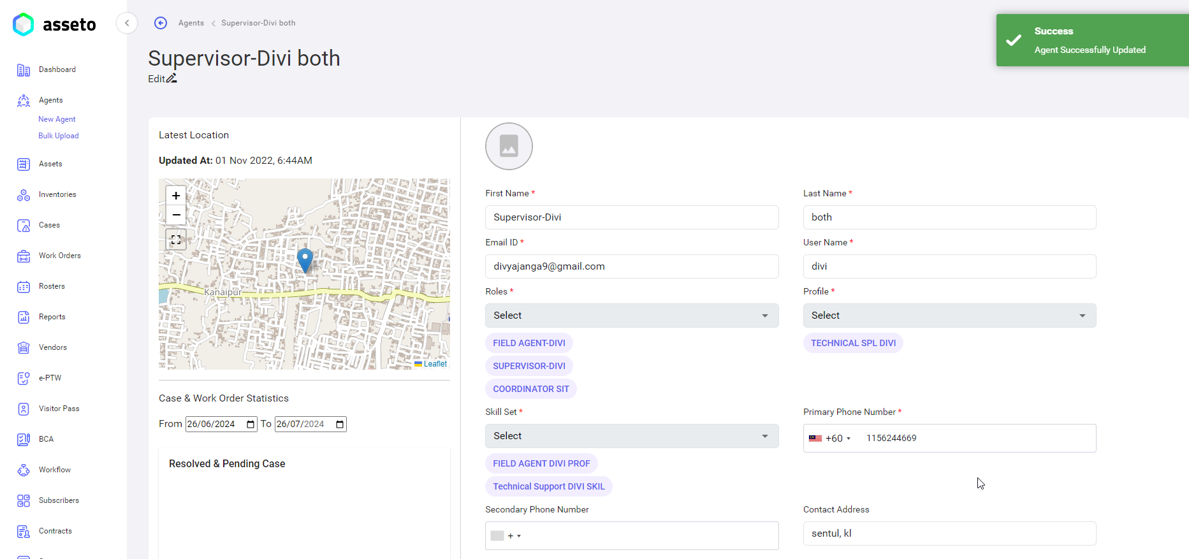Zoom in on the map
The height and width of the screenshot is (559, 1189).
coord(176,196)
